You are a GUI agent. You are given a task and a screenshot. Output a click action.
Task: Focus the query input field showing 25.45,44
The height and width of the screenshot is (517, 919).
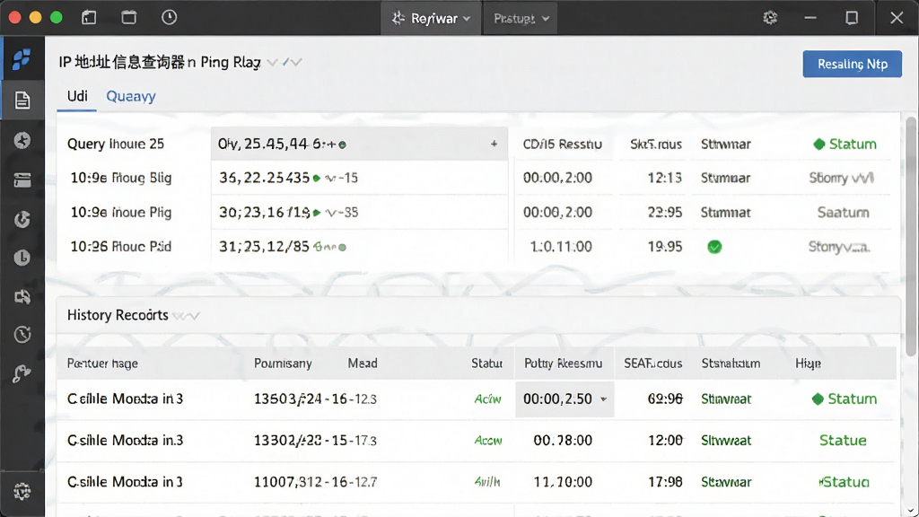pyautogui.click(x=359, y=144)
